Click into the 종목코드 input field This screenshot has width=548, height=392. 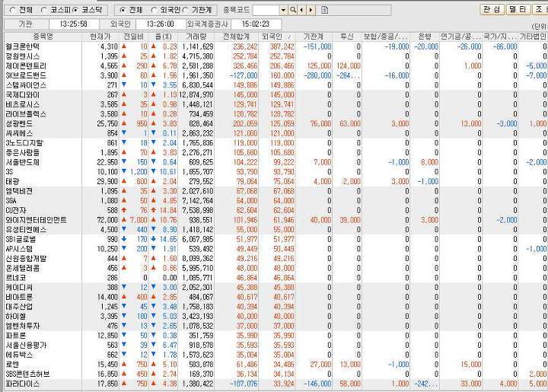point(266,10)
